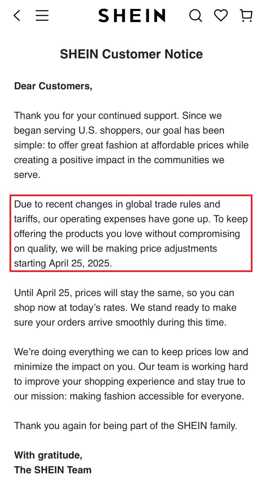
Task: Open search with the magnifier icon
Action: point(196,15)
